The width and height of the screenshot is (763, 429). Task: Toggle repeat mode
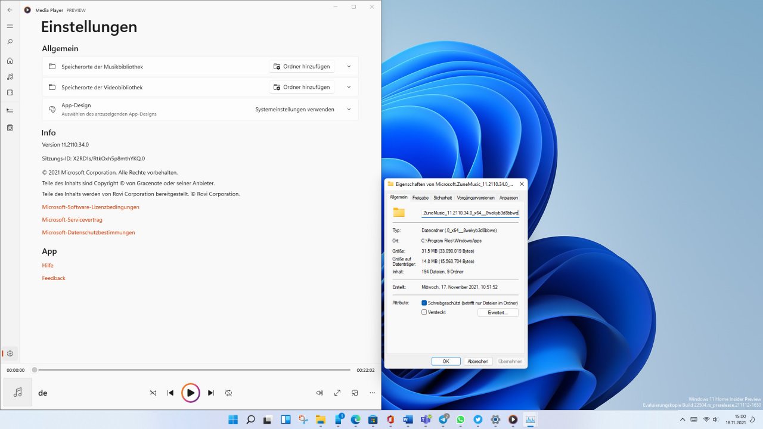[228, 393]
